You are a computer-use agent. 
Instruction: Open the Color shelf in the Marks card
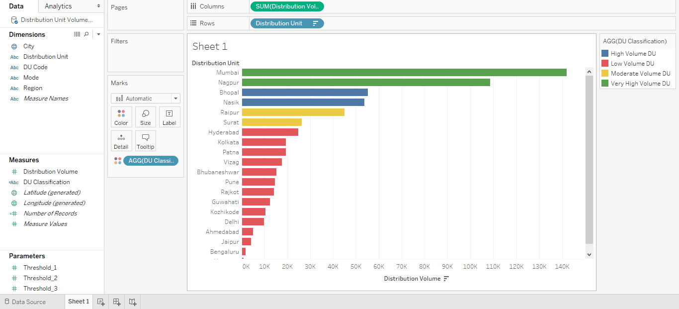121,116
